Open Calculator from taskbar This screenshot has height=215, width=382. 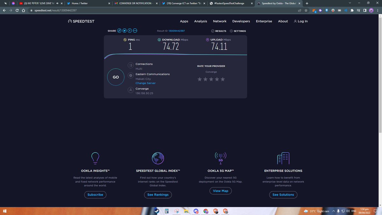click(x=166, y=211)
